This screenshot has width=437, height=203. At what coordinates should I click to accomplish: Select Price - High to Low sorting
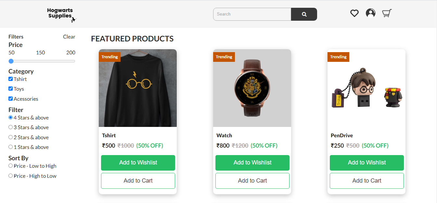(x=10, y=176)
